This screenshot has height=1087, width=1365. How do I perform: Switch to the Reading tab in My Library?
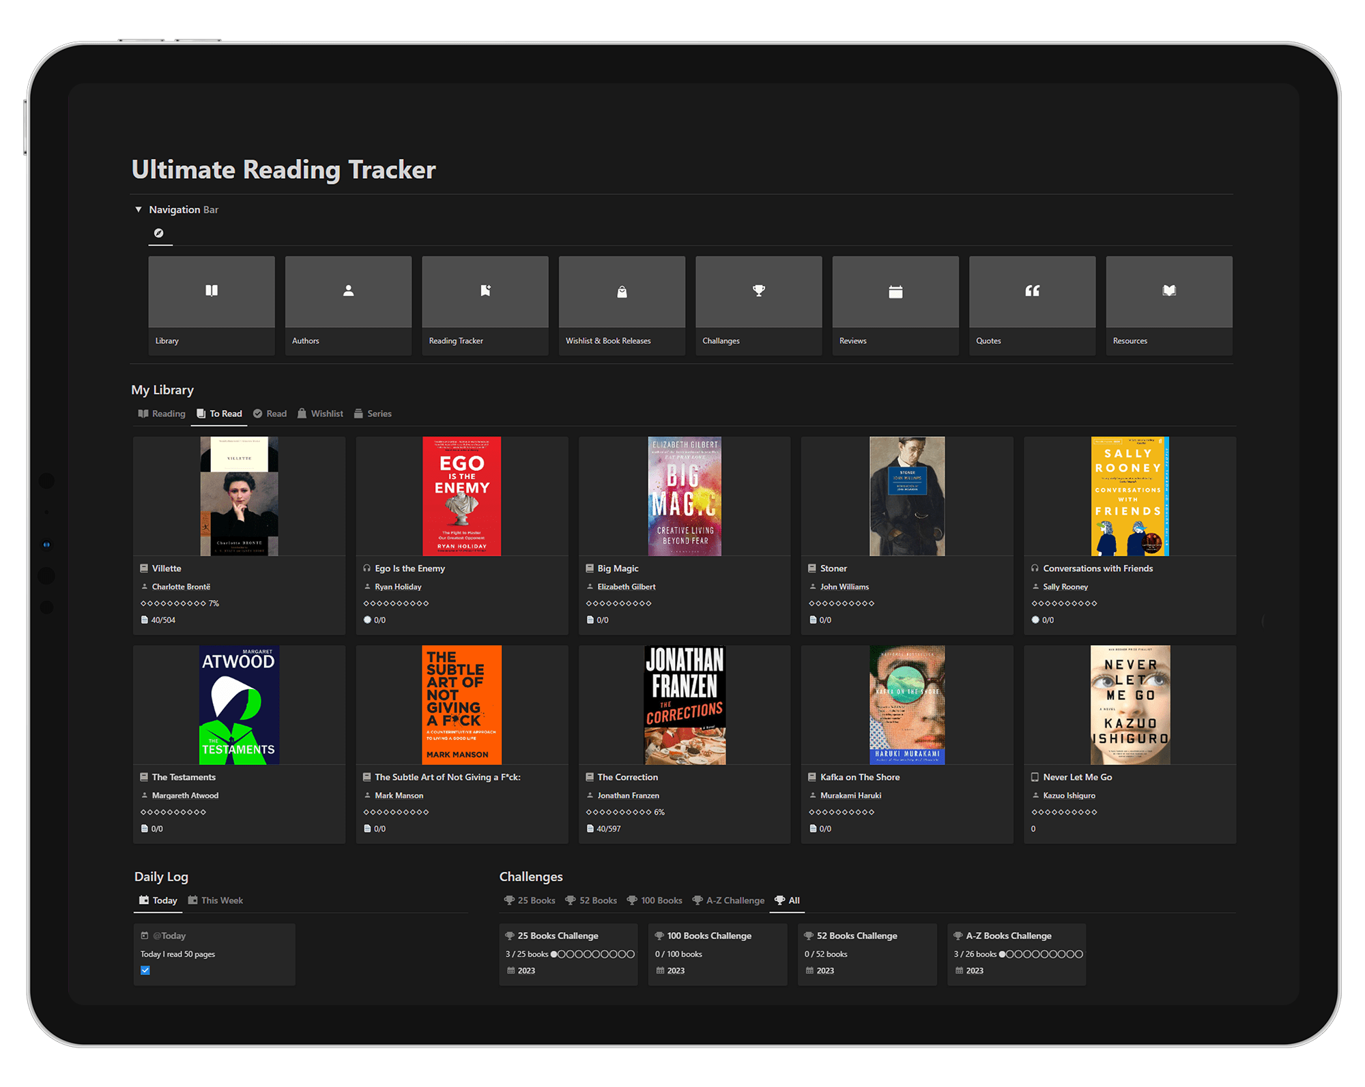161,414
